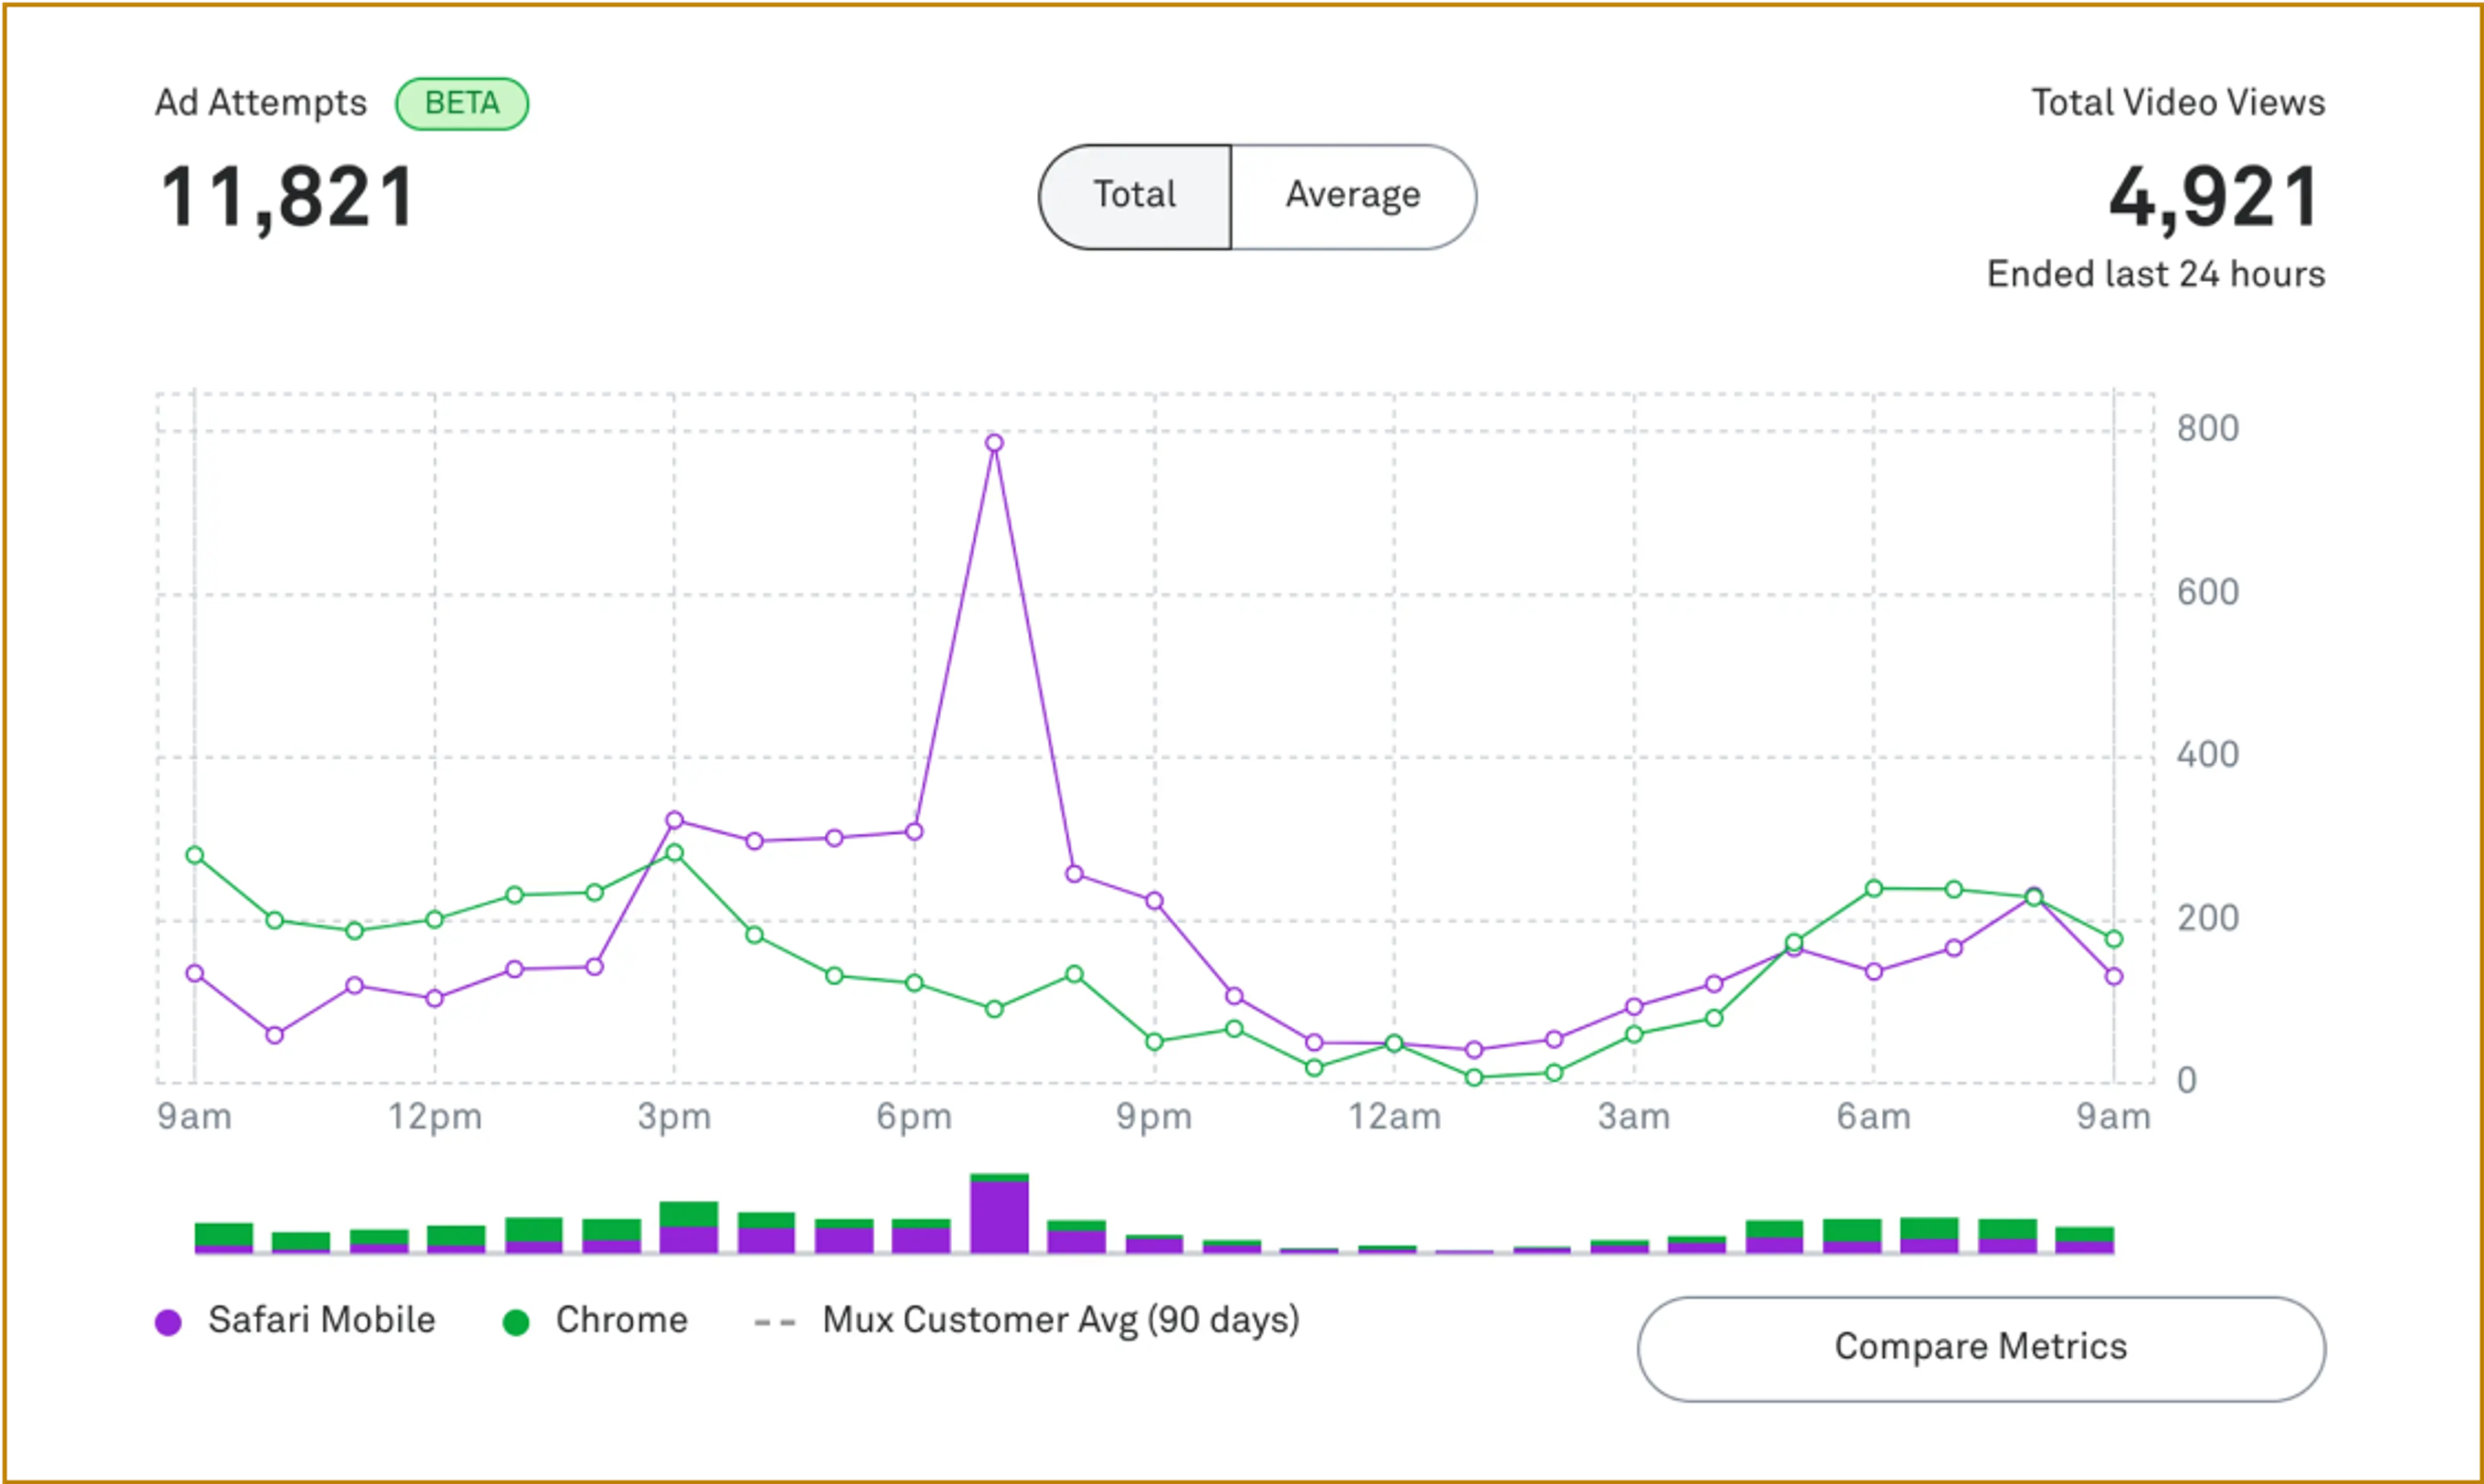Click the Chrome data point at 3pm

pos(674,853)
